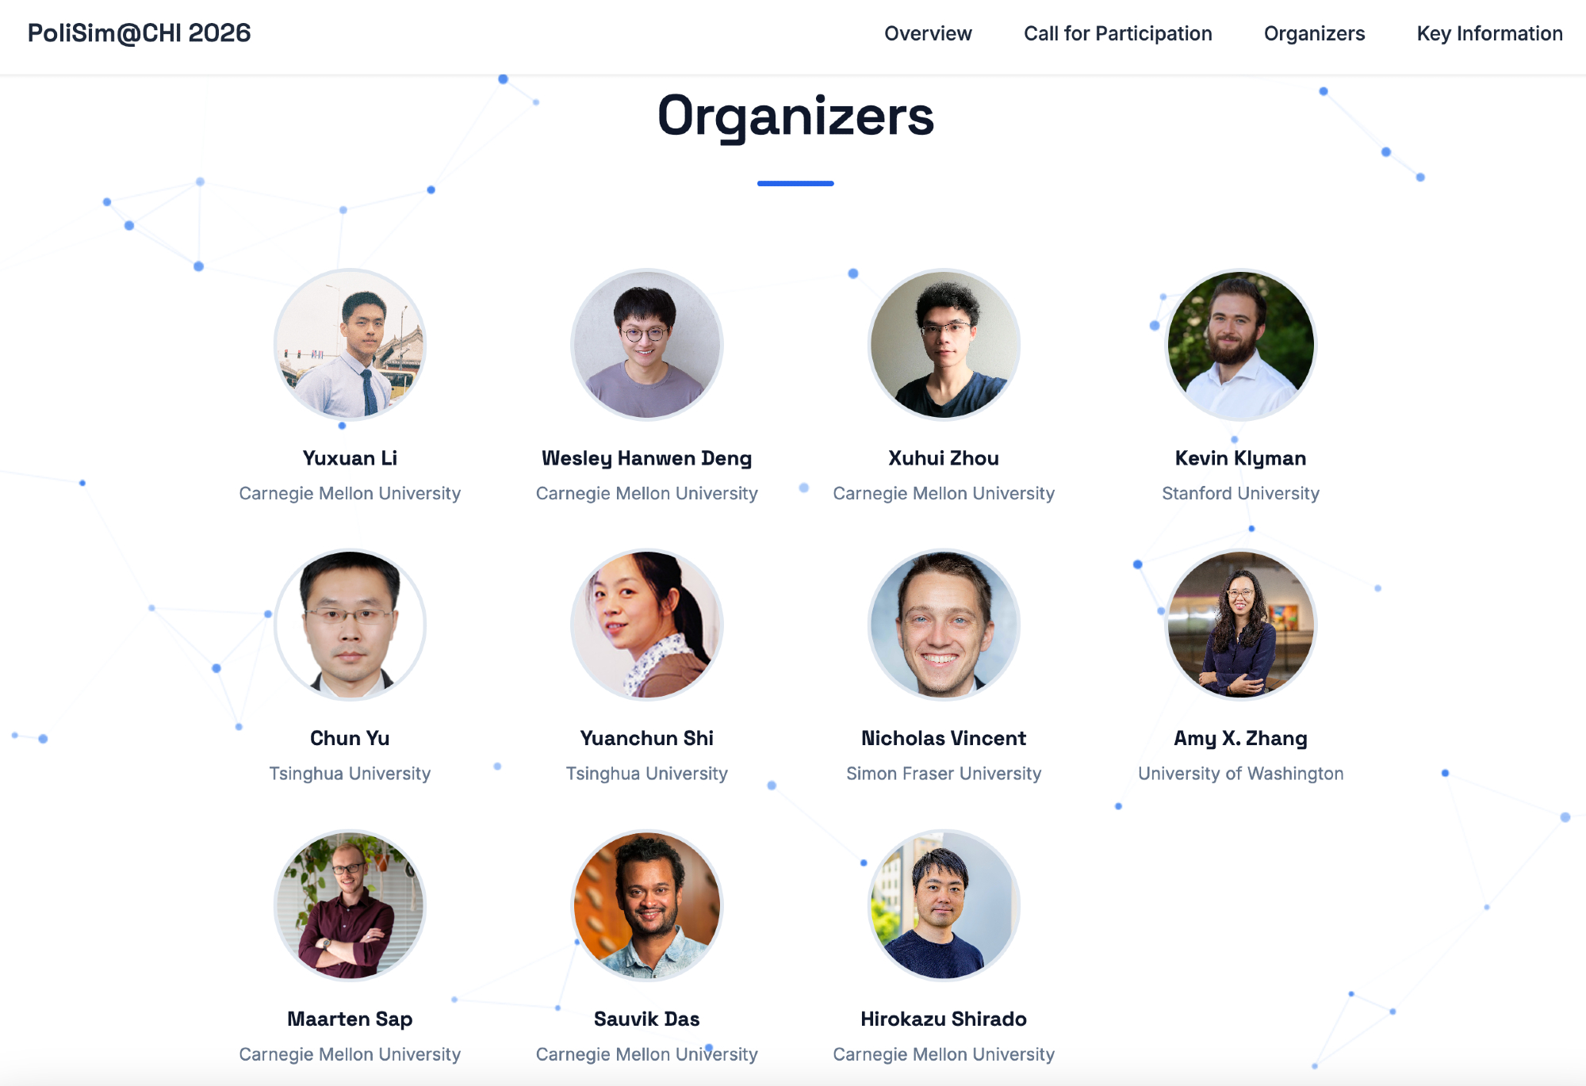Click Nicholas Vincent's profile photo
This screenshot has height=1086, width=1586.
point(944,625)
